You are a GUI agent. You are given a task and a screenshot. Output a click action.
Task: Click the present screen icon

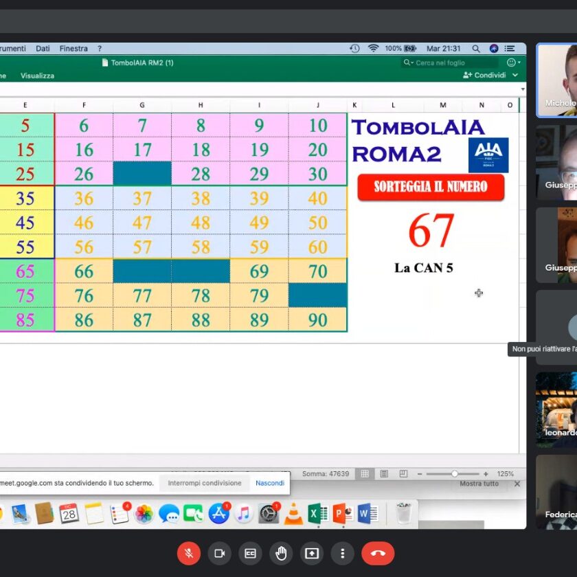coord(312,553)
